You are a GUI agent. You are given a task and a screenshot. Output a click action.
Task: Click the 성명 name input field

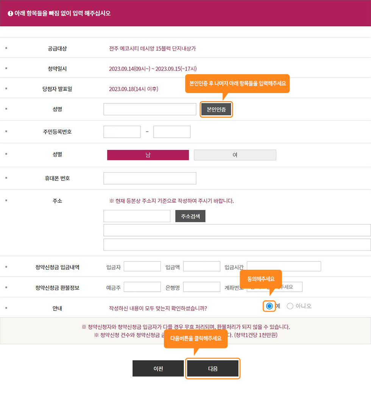[x=150, y=109]
